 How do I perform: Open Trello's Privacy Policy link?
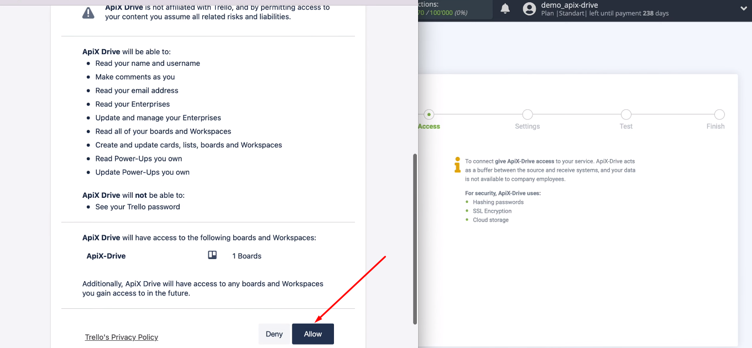tap(122, 337)
